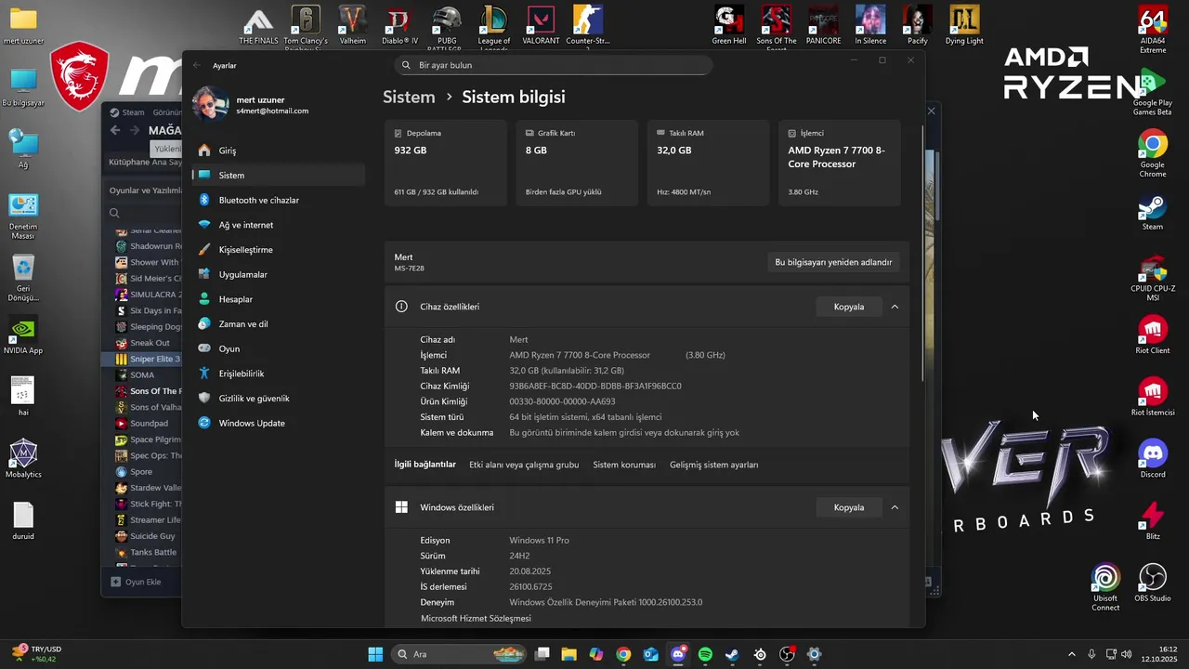Open the Steam menu in Steam window
The image size is (1189, 669).
(x=133, y=112)
